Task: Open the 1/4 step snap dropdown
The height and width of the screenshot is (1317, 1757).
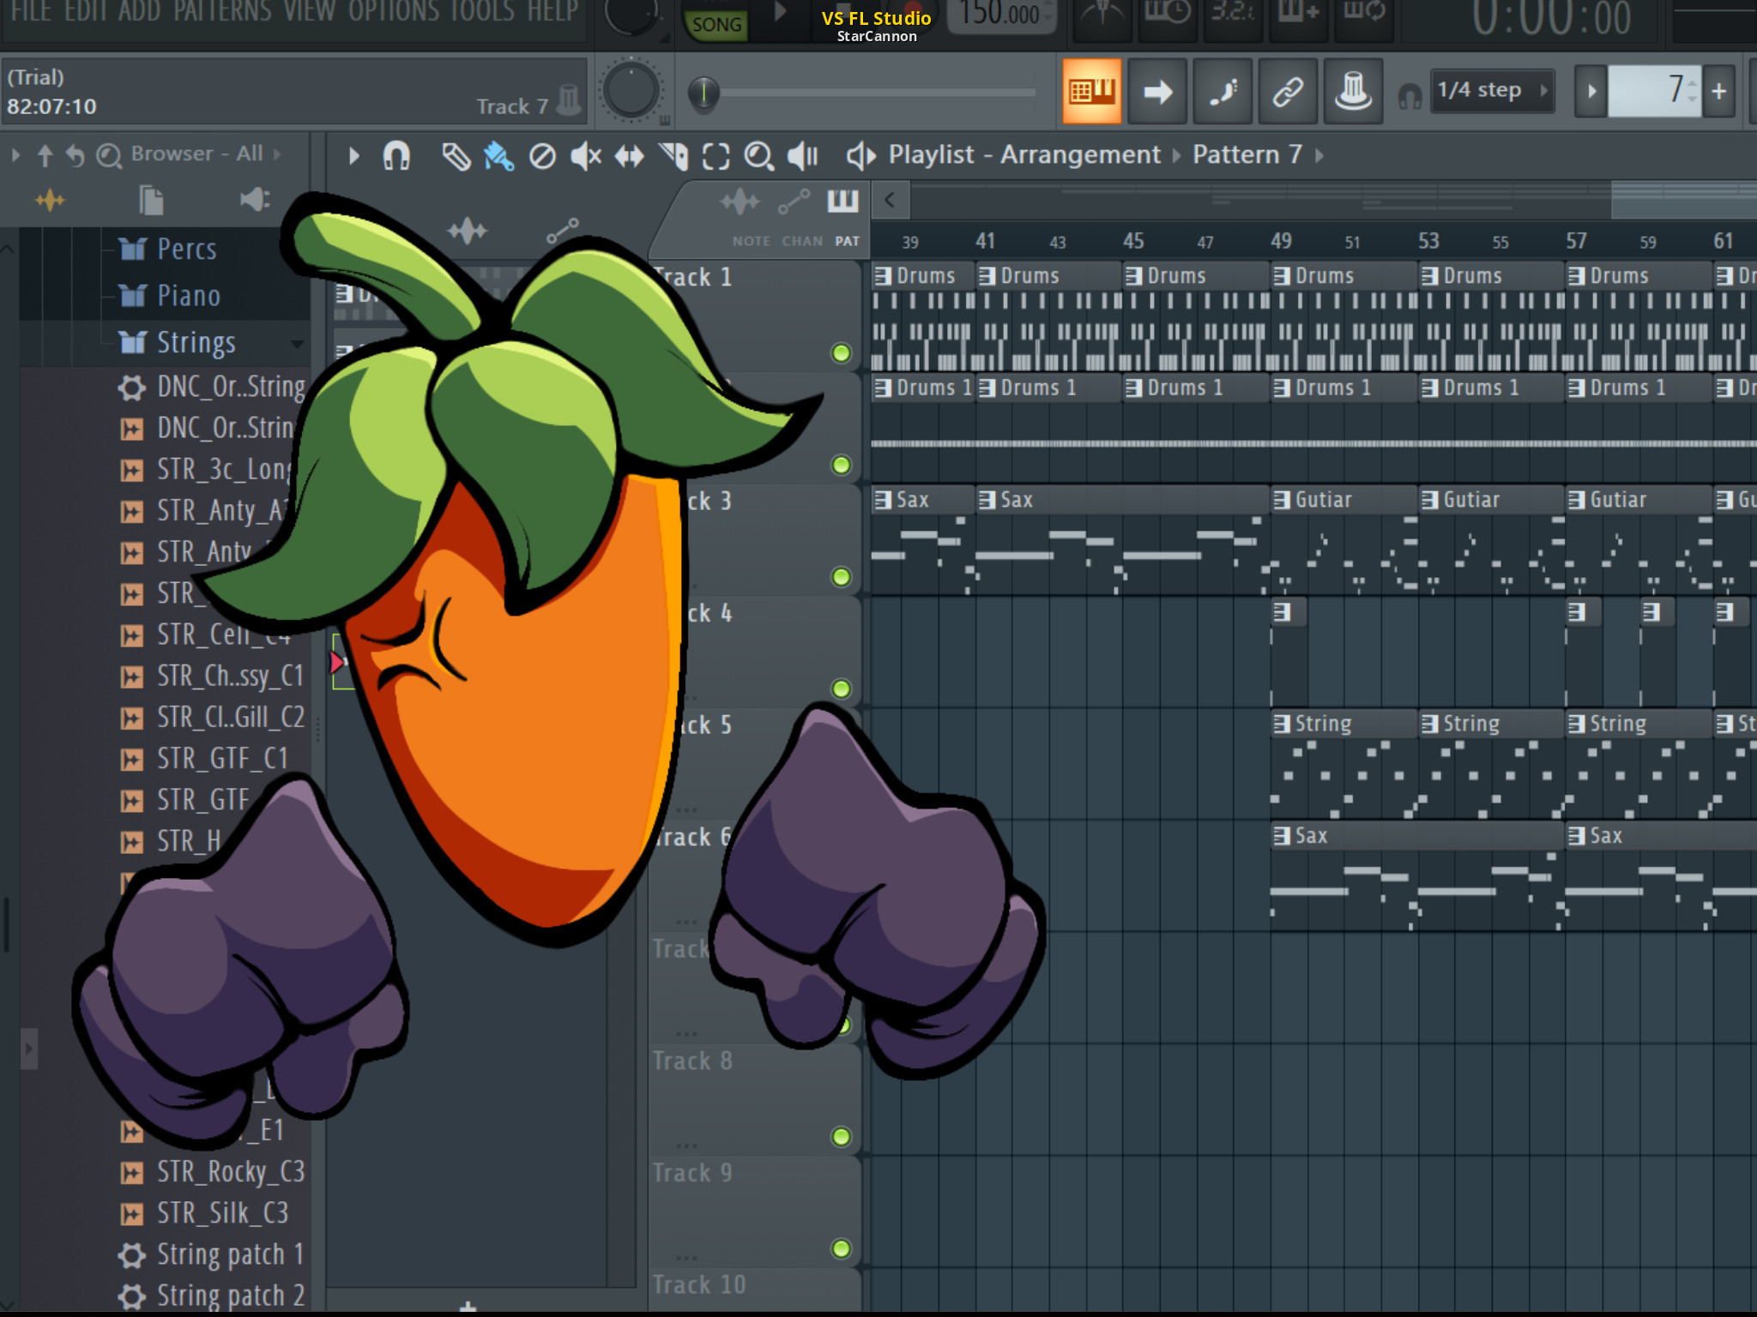Action: (1491, 90)
